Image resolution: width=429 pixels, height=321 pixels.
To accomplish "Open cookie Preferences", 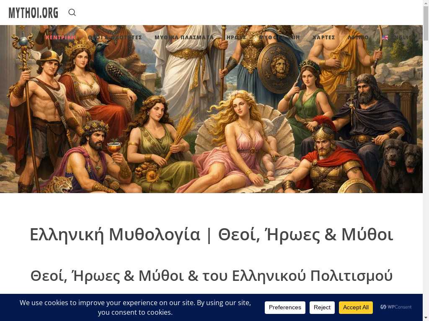I will (285, 308).
